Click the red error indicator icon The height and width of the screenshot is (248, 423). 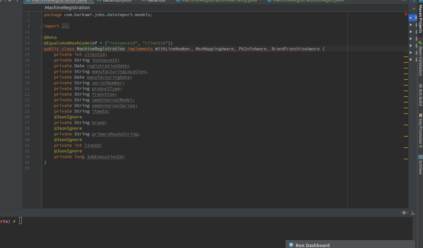coord(406,14)
